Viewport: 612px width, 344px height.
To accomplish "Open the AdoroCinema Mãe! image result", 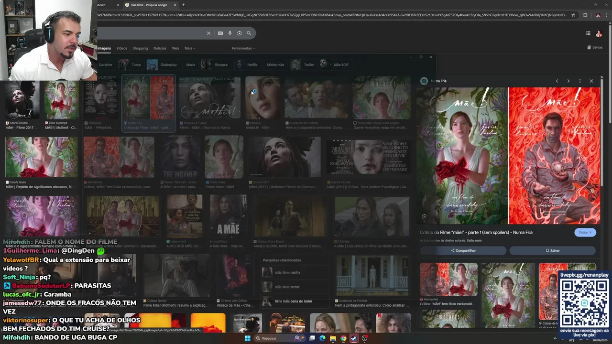I will pyautogui.click(x=21, y=100).
